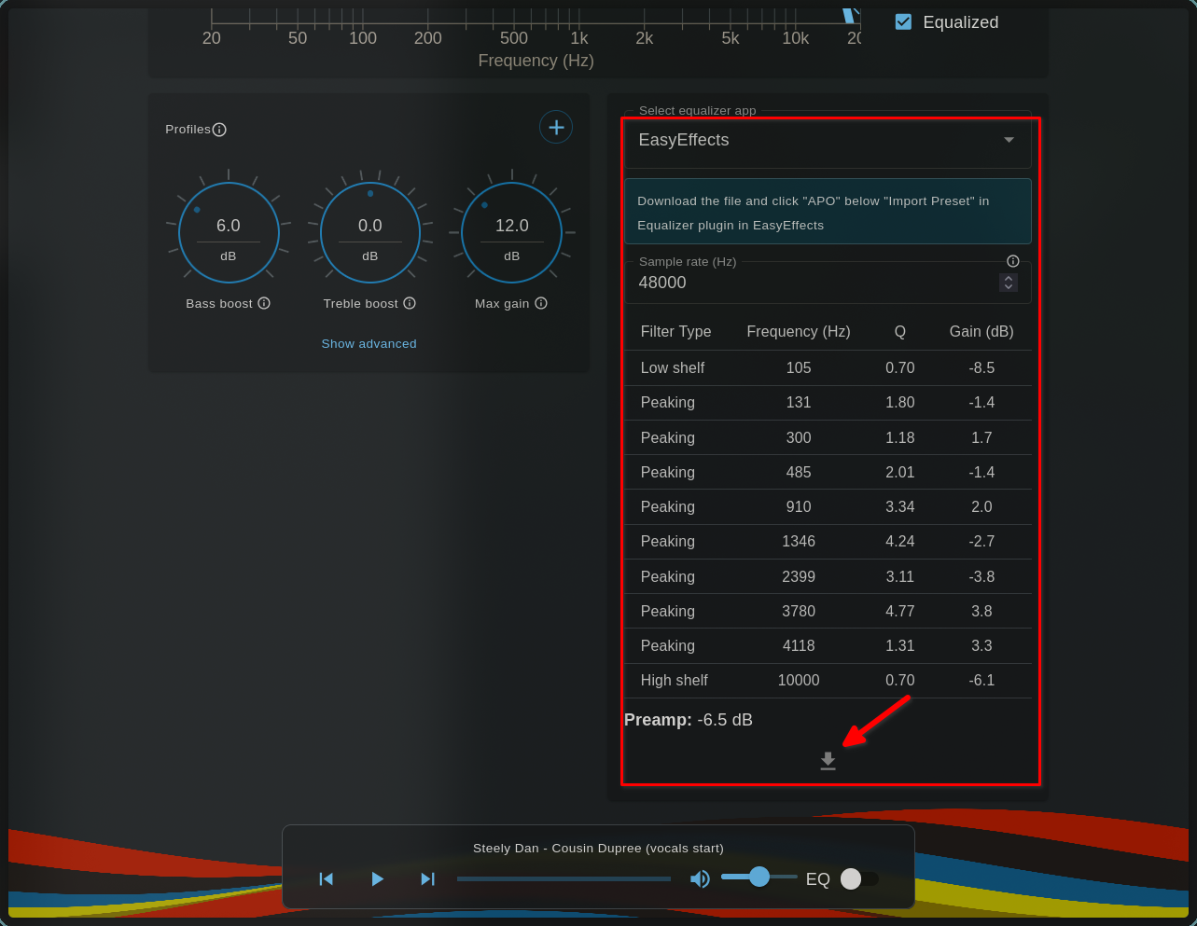
Task: Click the track title Steely Dan - Cousin Dupree
Action: tap(598, 848)
